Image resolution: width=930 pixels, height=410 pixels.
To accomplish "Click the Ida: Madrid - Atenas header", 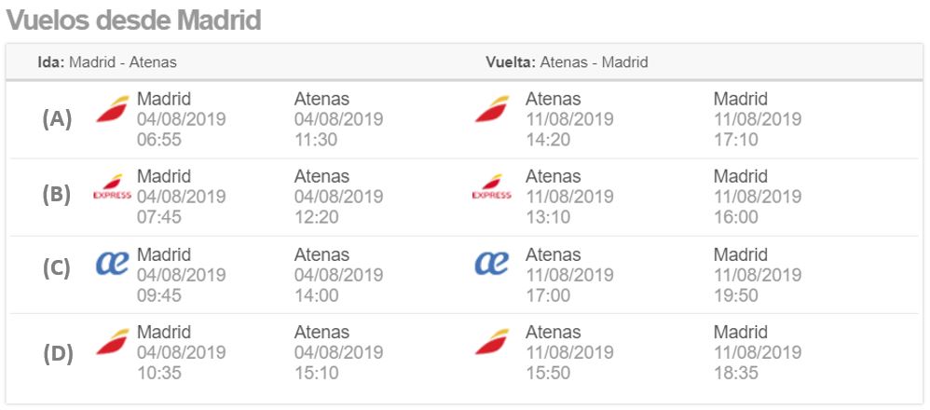I will tap(107, 62).
